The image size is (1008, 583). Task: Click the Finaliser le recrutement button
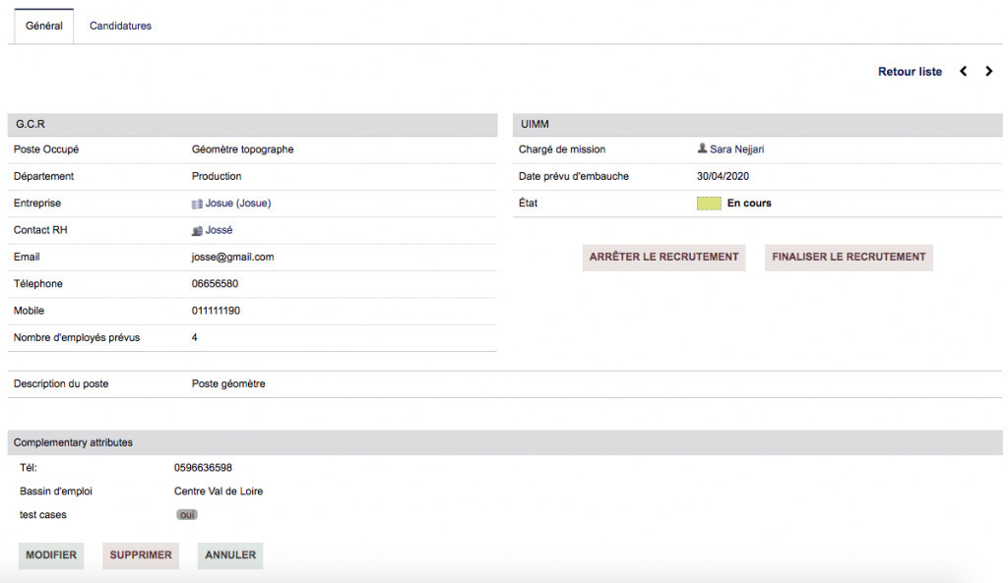click(849, 257)
